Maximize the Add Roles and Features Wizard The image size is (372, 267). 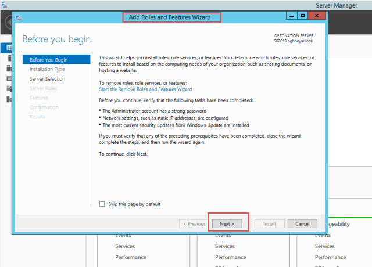[302, 16]
